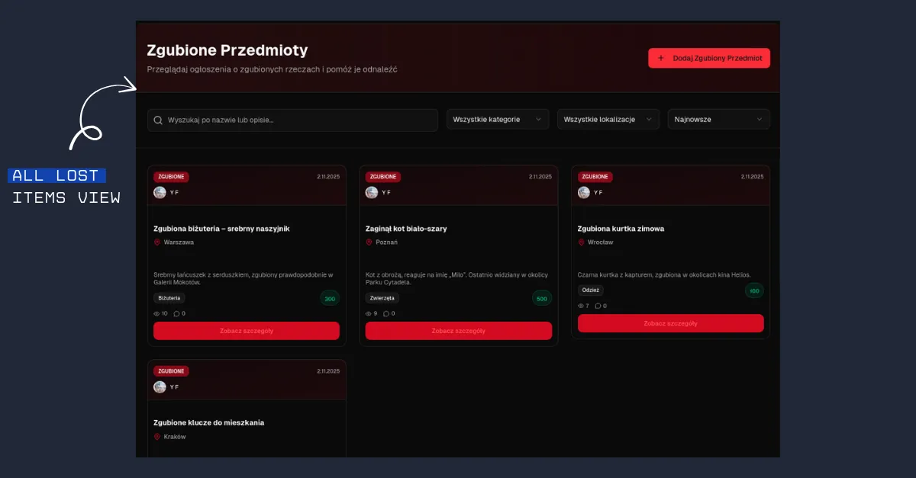Viewport: 916px width, 478px height.
Task: Click user avatar on kot biało-szary card
Action: coord(372,192)
